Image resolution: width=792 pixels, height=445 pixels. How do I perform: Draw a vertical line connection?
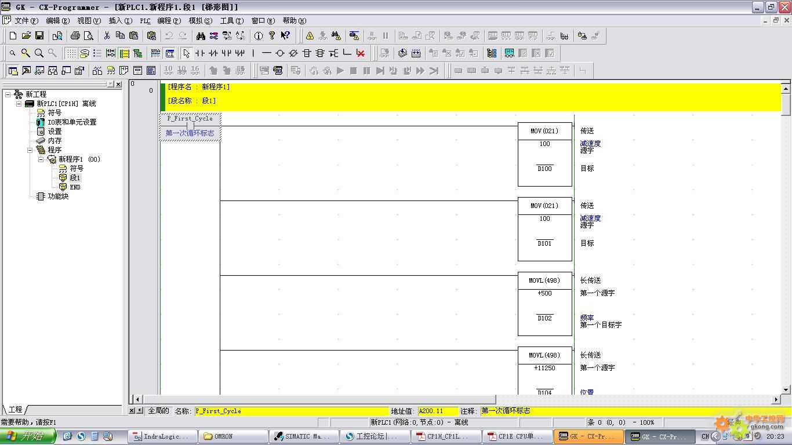(x=253, y=53)
